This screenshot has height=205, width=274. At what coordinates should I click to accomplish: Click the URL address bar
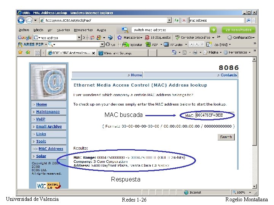pos(103,20)
